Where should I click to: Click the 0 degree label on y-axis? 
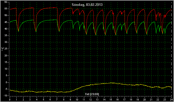pos(6,82)
